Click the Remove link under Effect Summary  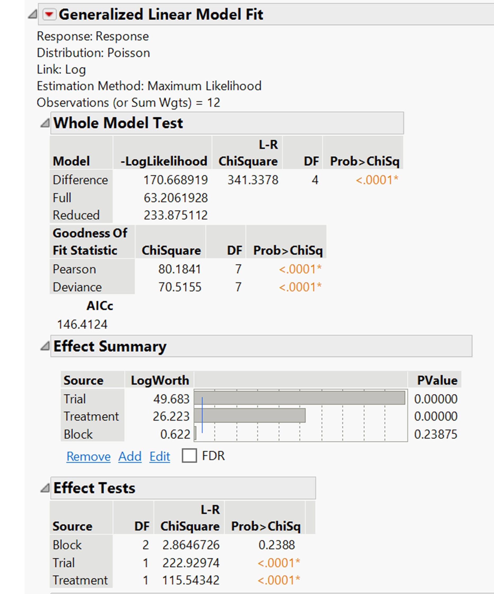pos(88,456)
